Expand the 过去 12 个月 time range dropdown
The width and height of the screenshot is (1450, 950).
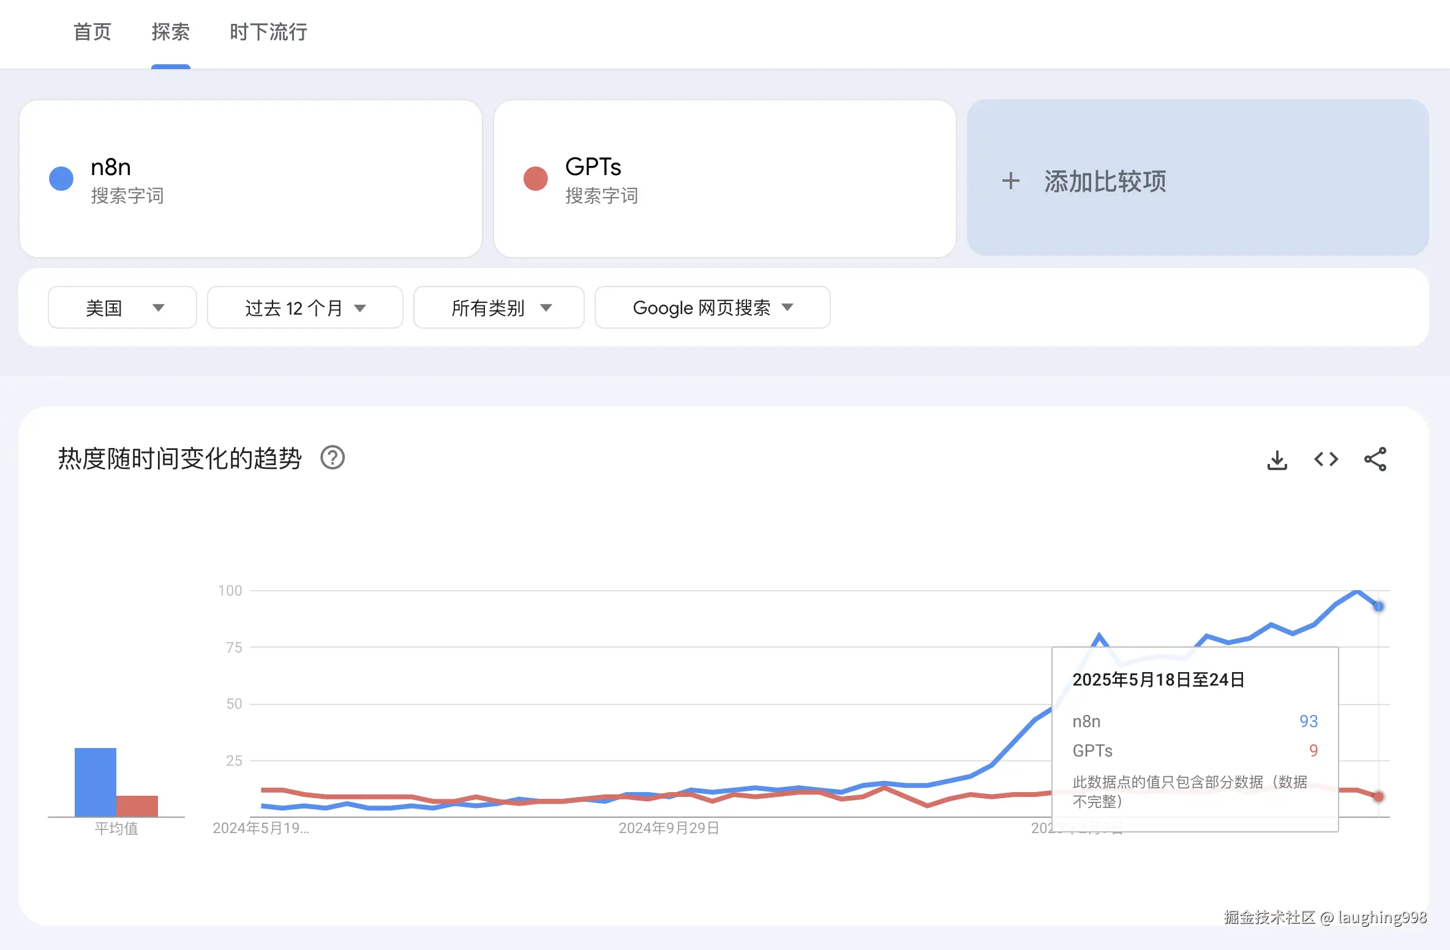click(x=305, y=307)
